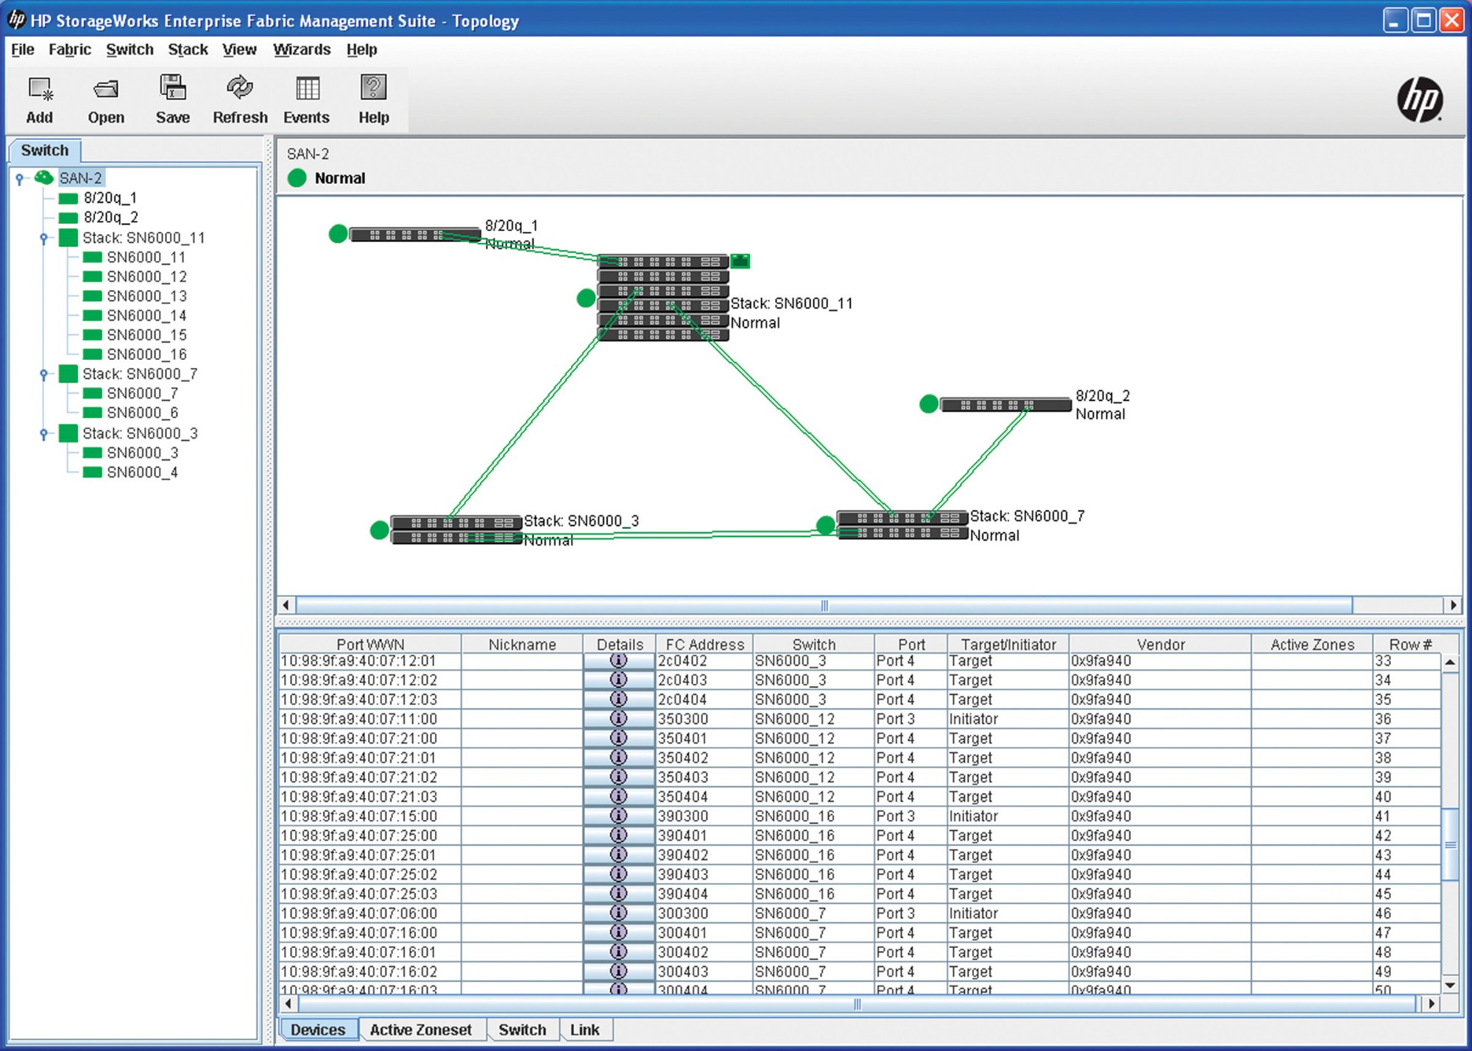The height and width of the screenshot is (1051, 1472).
Task: Collapse the Stack: SN6000_11 tree node
Action: pos(44,238)
